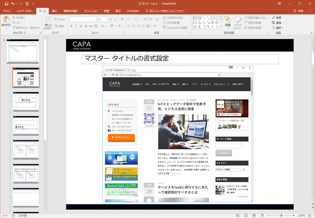This screenshot has width=315, height=218.
Task: Open the 文字の配置 text alignment dropdown
Action: (x=172, y=23)
